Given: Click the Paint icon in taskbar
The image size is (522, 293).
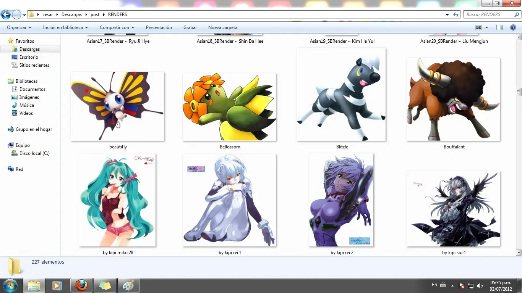Looking at the screenshot, I should point(128,285).
